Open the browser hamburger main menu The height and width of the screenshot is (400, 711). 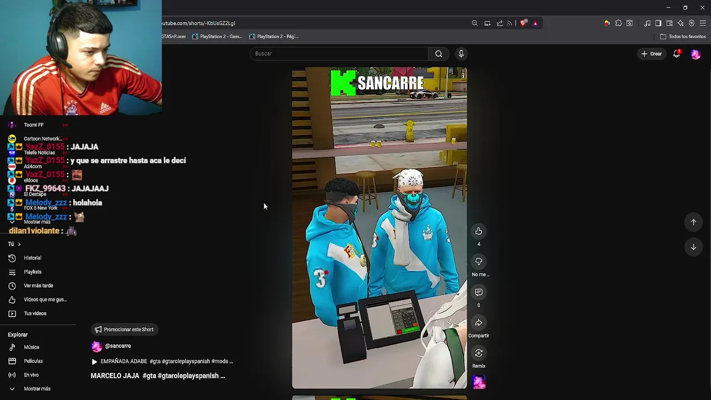point(703,23)
